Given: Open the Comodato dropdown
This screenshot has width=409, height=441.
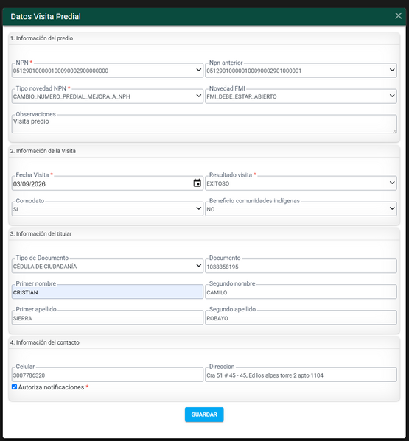Looking at the screenshot, I should (x=108, y=209).
